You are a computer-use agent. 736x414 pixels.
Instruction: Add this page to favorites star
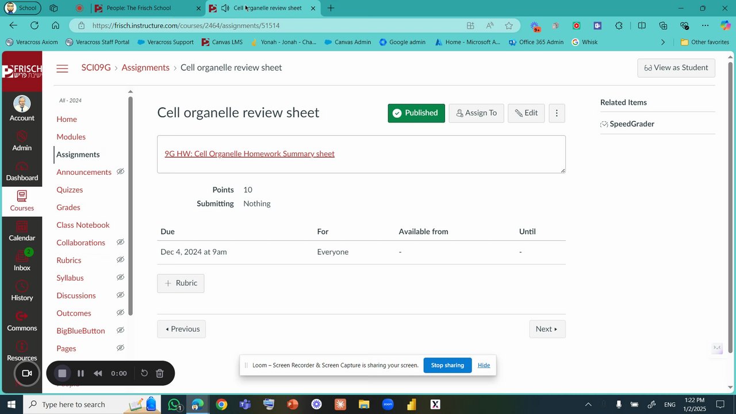pos(509,25)
